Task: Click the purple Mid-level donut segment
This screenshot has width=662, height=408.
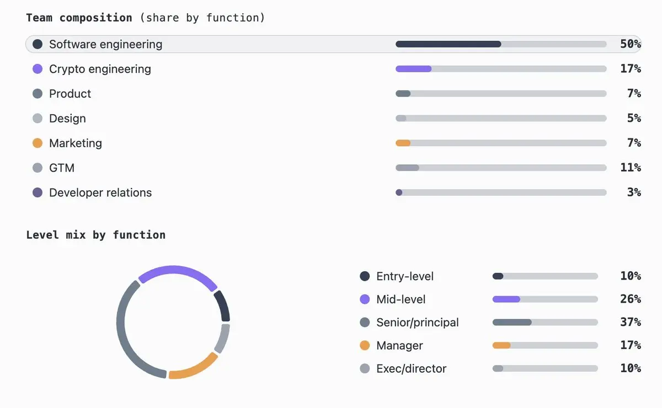Action: (x=178, y=273)
